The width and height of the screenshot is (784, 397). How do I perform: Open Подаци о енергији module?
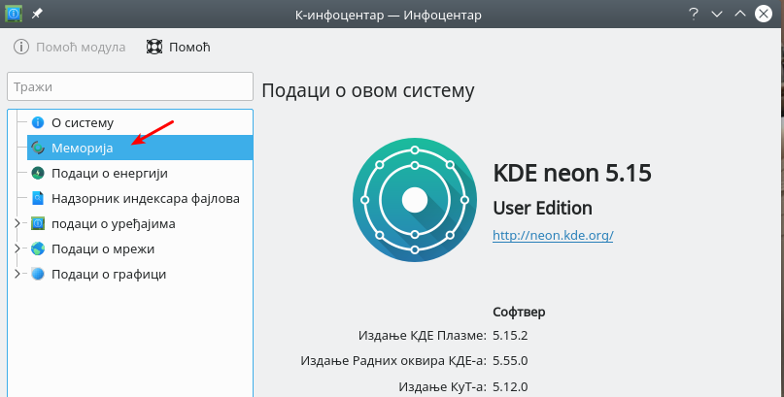(x=140, y=174)
